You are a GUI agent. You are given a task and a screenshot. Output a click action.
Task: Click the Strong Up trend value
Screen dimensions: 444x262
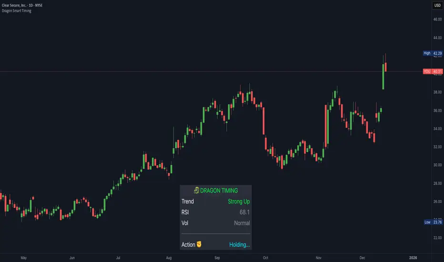(239, 202)
